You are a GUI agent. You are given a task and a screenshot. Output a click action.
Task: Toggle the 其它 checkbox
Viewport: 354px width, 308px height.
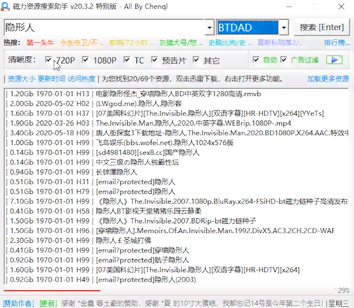[196, 60]
